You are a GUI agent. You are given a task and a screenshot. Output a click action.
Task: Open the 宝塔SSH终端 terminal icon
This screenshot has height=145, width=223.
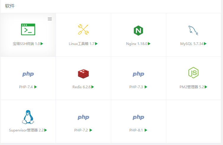(28, 29)
